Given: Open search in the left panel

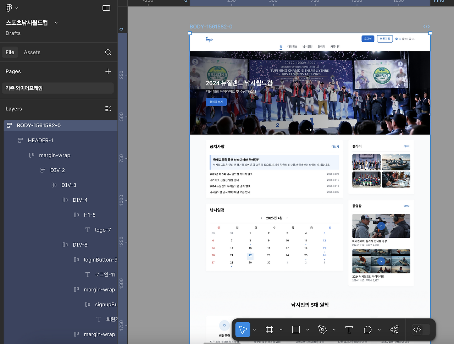Looking at the screenshot, I should click(108, 53).
